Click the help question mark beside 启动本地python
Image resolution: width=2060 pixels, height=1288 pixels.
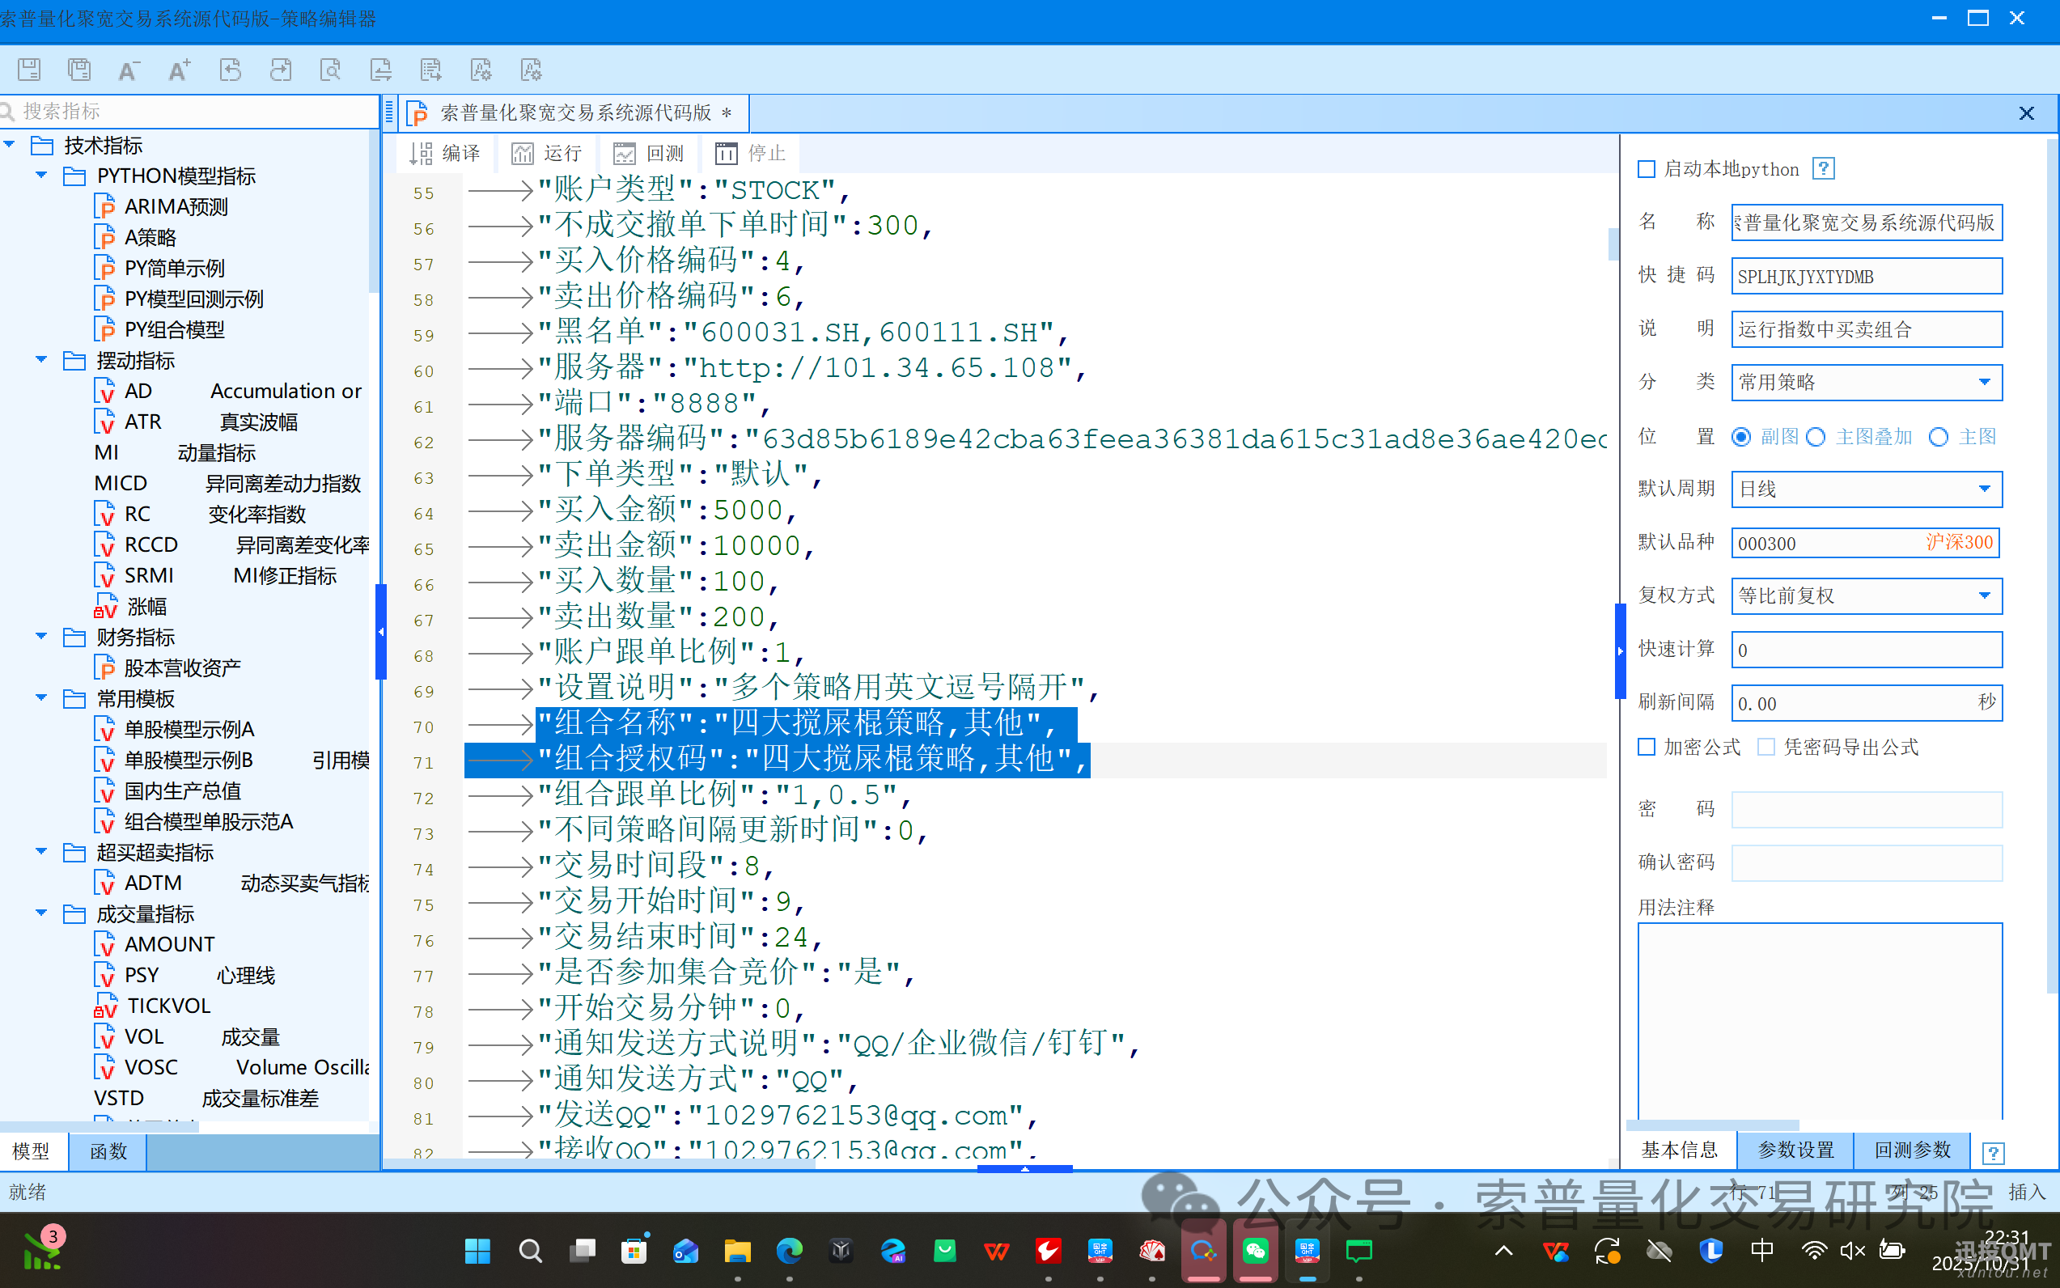[x=1822, y=168]
